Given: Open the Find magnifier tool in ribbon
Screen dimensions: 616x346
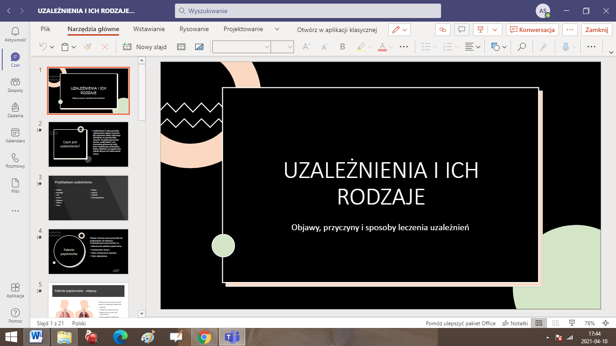Looking at the screenshot, I should point(521,47).
